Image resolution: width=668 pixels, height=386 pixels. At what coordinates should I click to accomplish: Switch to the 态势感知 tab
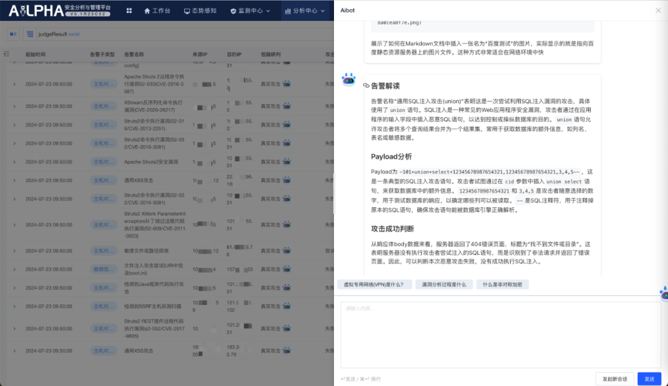coord(200,11)
